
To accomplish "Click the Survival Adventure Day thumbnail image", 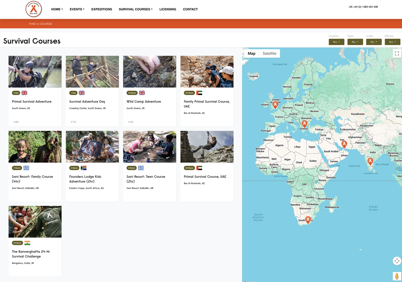I will click(x=92, y=72).
